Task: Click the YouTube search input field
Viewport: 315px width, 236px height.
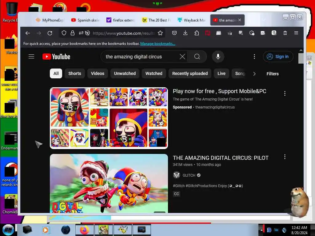Action: (142, 57)
